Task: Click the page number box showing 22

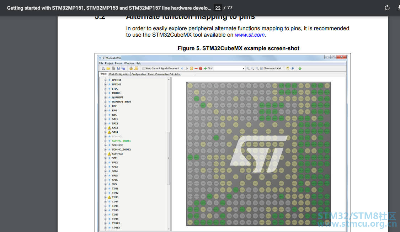Action: (218, 8)
